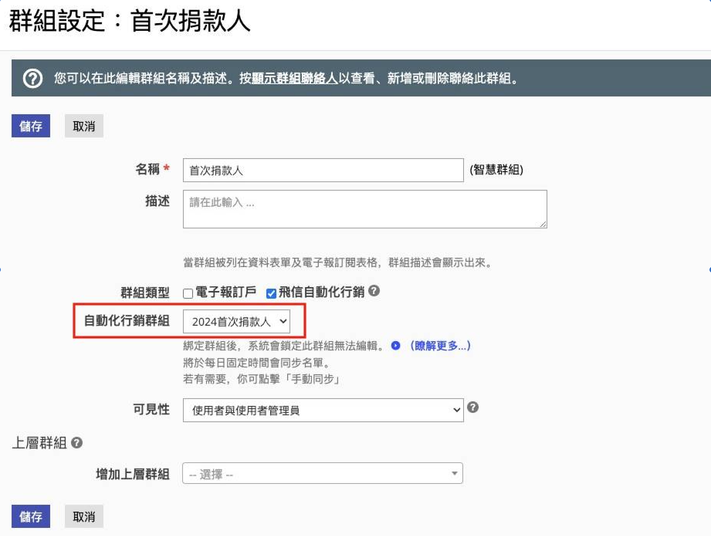
Task: Click the (智慧群組) label text
Action: click(496, 170)
